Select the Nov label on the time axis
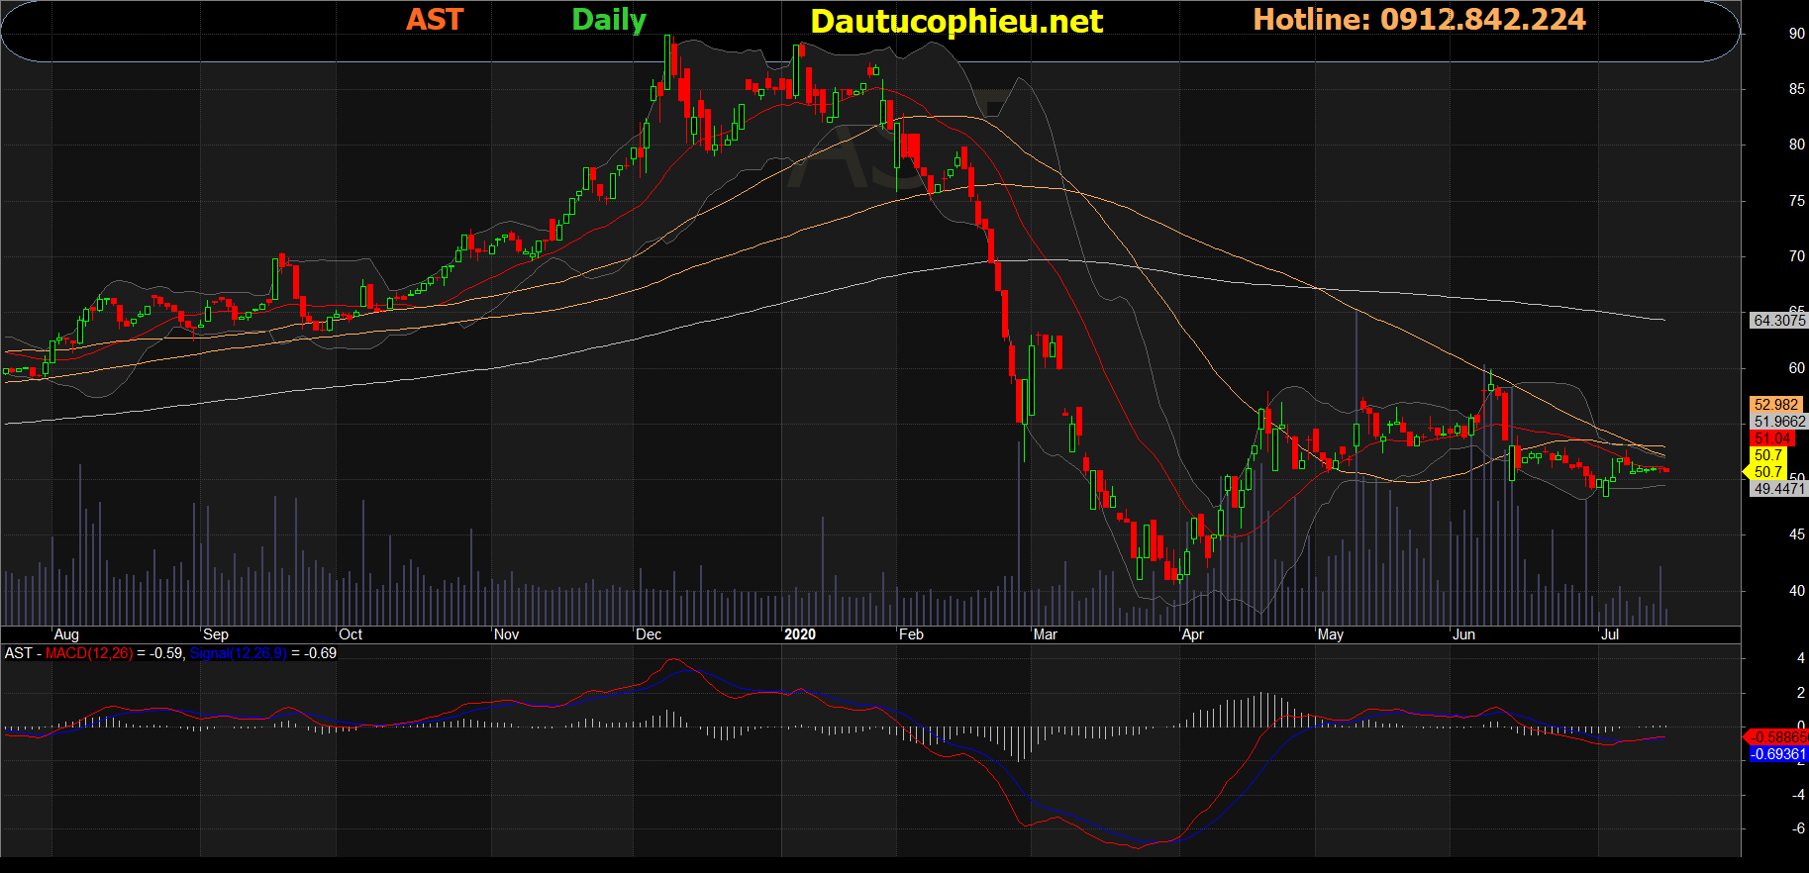The height and width of the screenshot is (873, 1809). [506, 634]
